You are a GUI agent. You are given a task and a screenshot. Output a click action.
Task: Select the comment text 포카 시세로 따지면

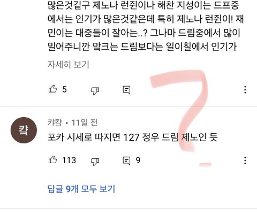coord(84,137)
